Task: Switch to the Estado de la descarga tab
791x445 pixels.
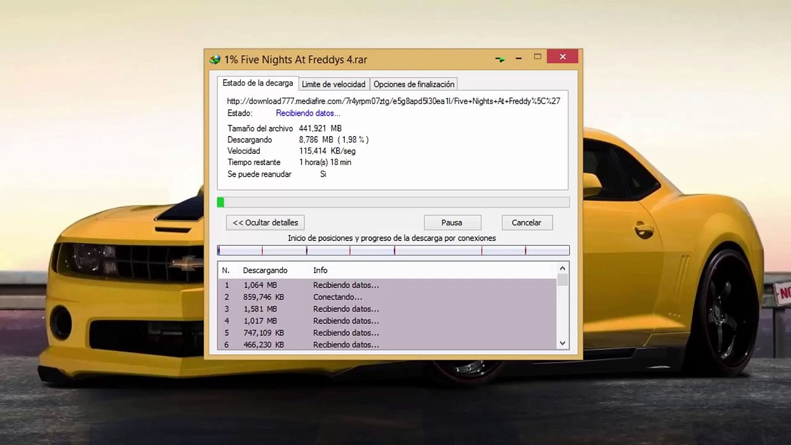Action: [x=258, y=83]
